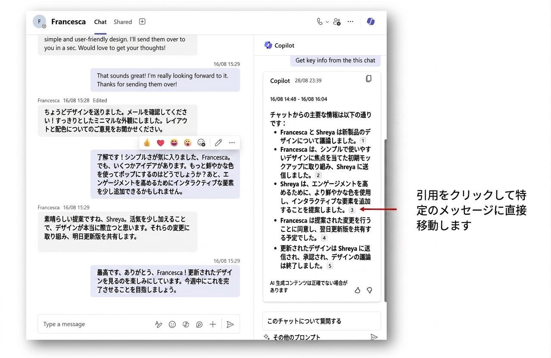This screenshot has width=551, height=358.
Task: Click the 16/08 14:48 - 16/08 16:04 range
Action: [x=299, y=99]
